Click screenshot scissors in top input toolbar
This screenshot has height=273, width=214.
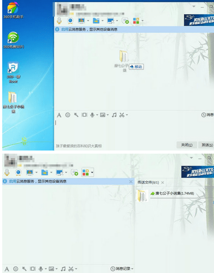coord(122,115)
